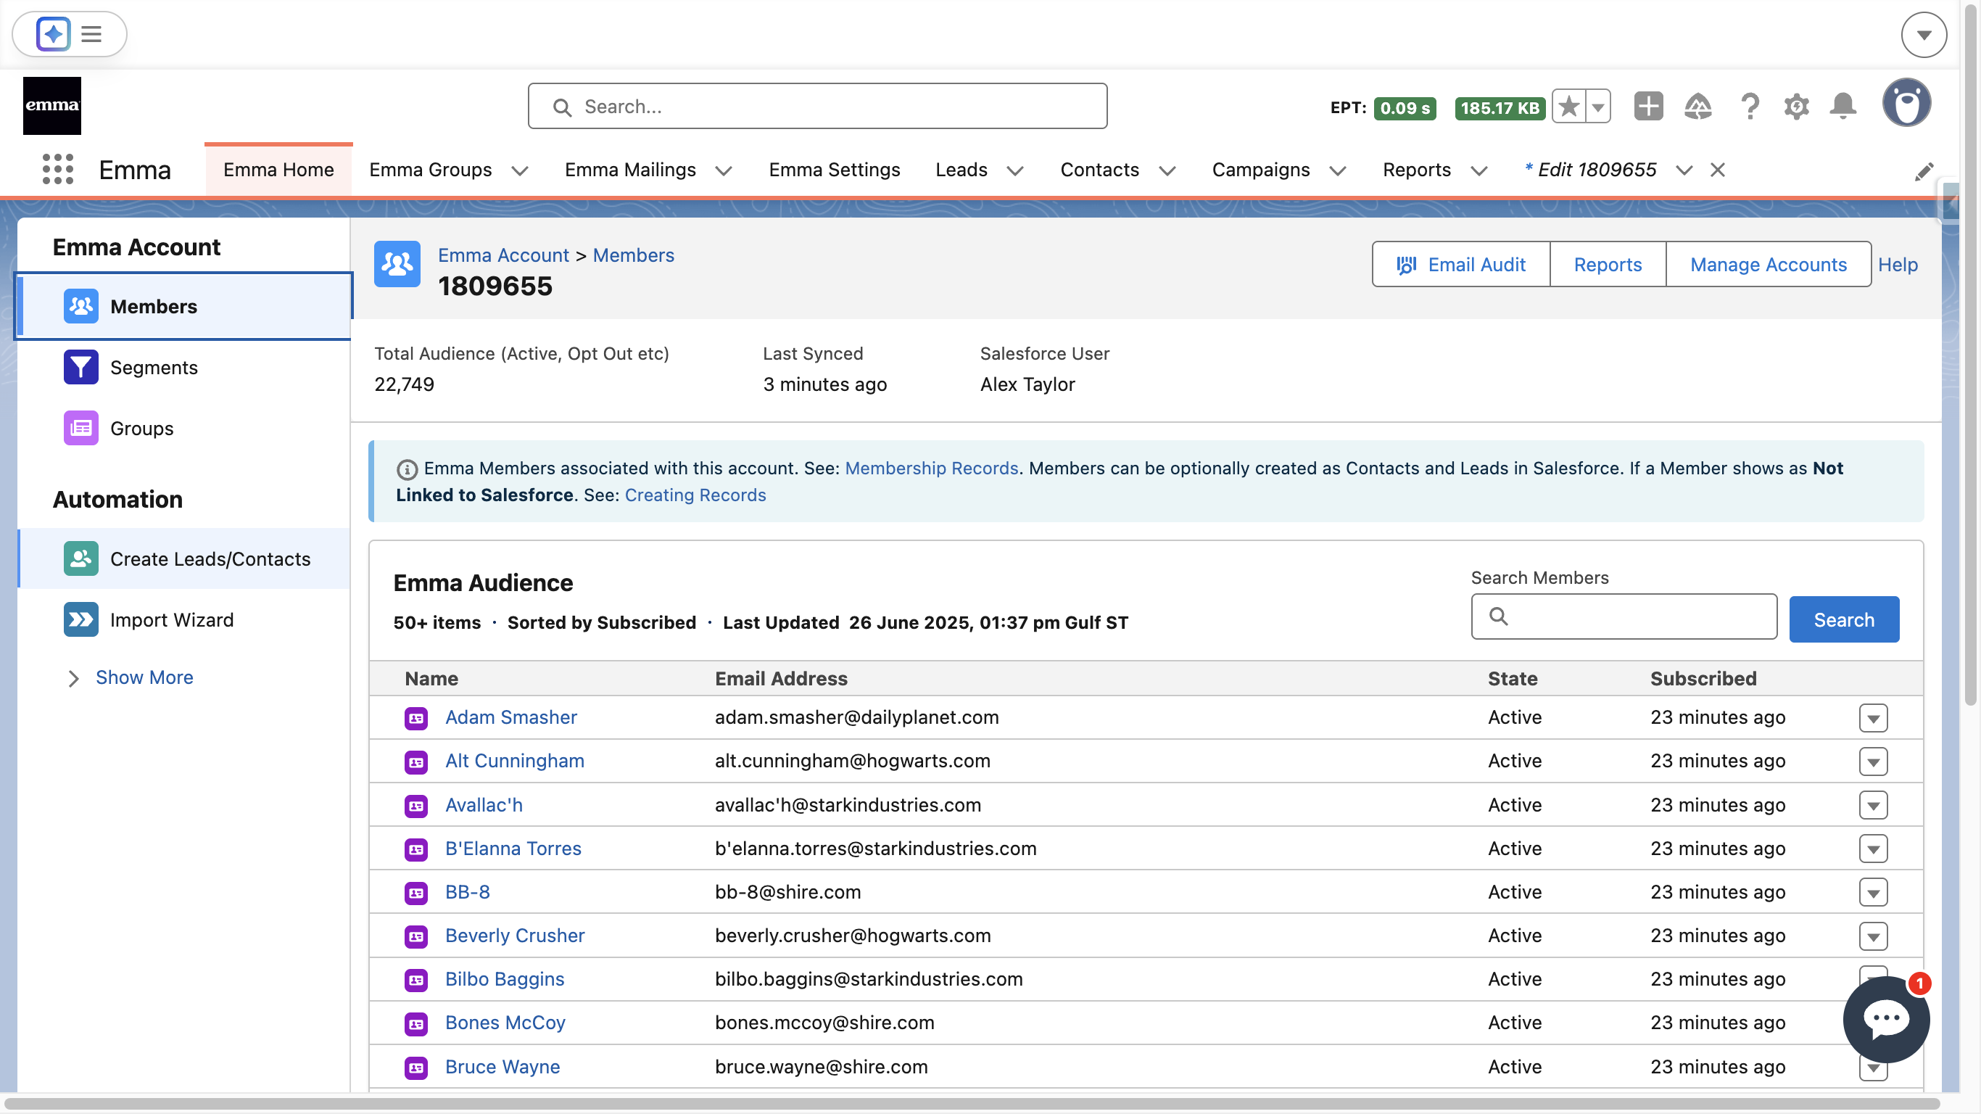Screen dimensions: 1981x1114
Task: Click the Email Audit button
Action: click(x=1461, y=264)
